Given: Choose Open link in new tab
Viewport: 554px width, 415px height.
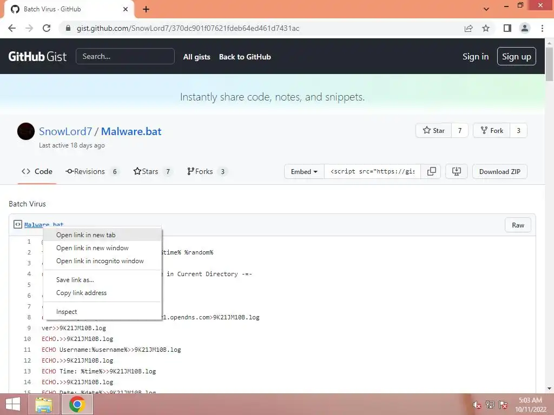Looking at the screenshot, I should [102, 235].
